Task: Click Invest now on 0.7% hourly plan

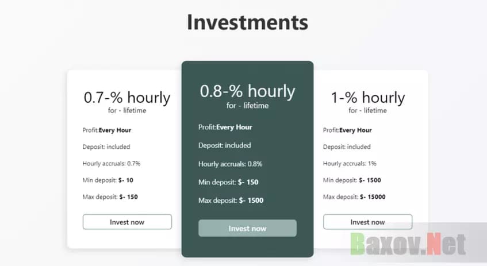Action: pos(127,222)
